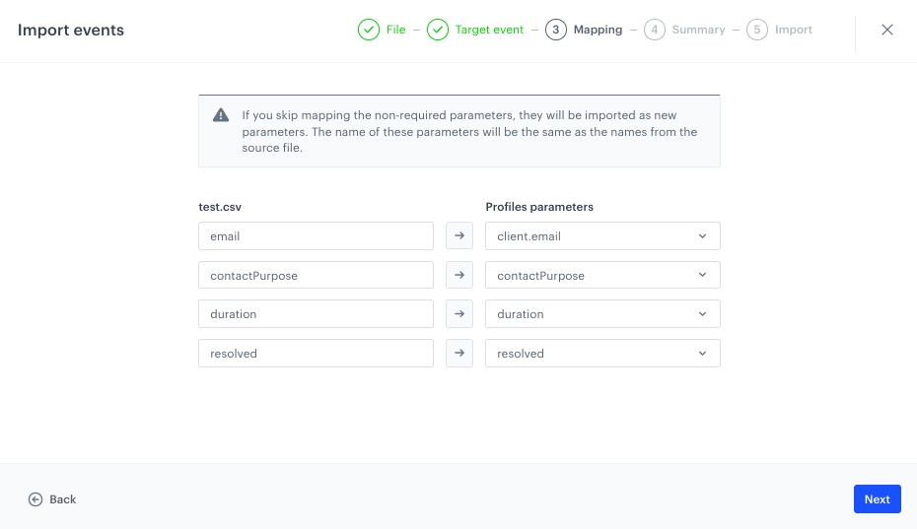Select the Import step number 5
917x529 pixels.
(757, 30)
